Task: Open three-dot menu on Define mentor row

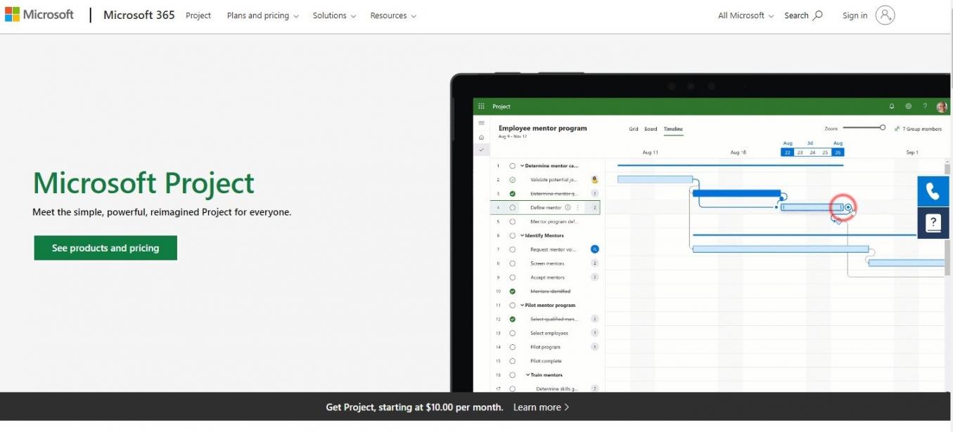Action: (x=578, y=208)
